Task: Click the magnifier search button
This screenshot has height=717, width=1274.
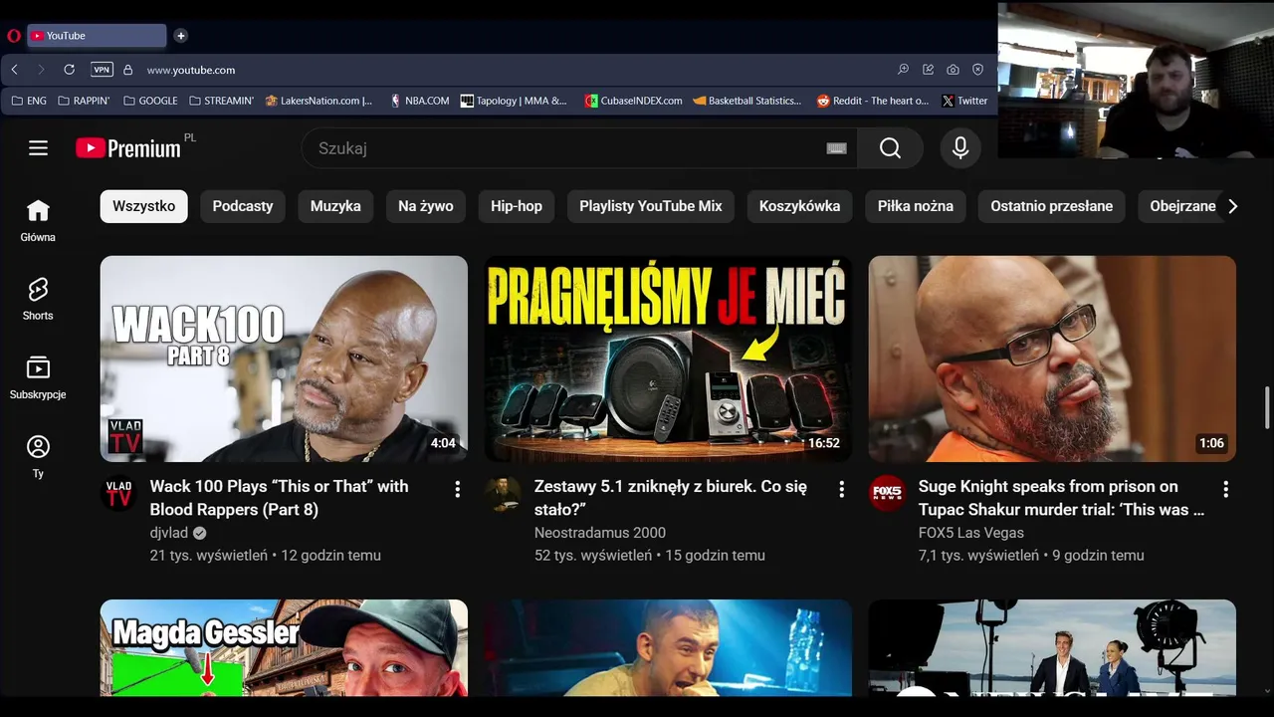Action: point(890,148)
